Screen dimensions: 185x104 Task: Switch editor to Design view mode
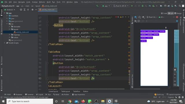(x=178, y=13)
